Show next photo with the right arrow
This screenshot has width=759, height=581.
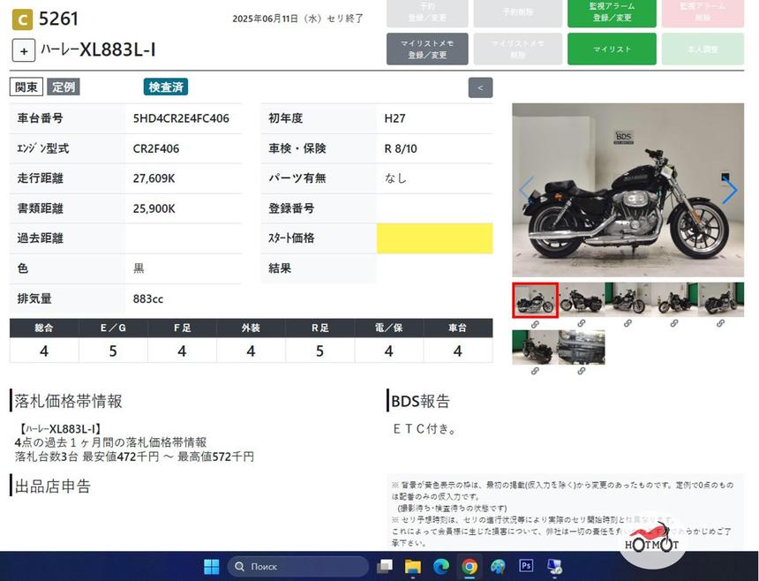coord(729,191)
